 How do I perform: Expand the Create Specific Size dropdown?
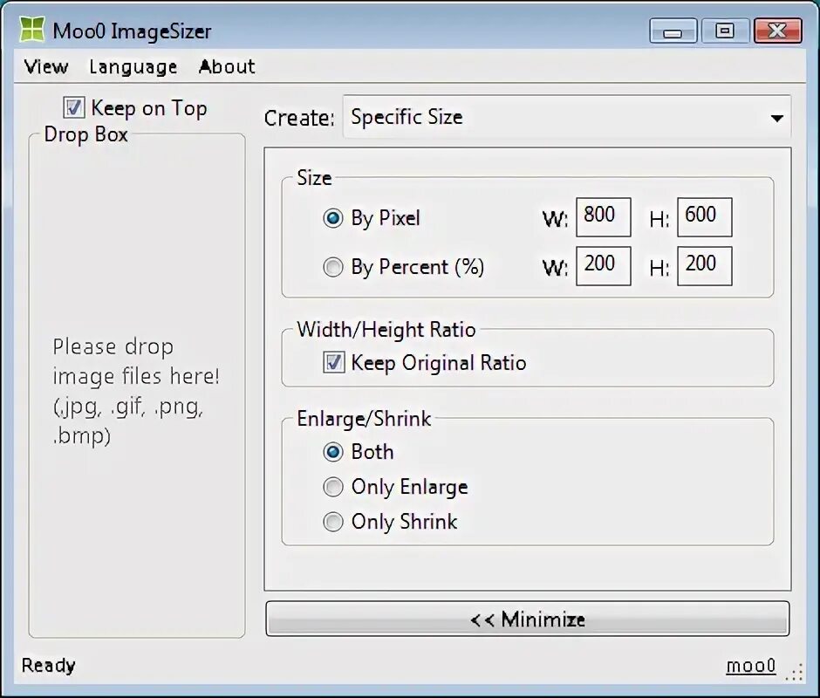(x=567, y=117)
